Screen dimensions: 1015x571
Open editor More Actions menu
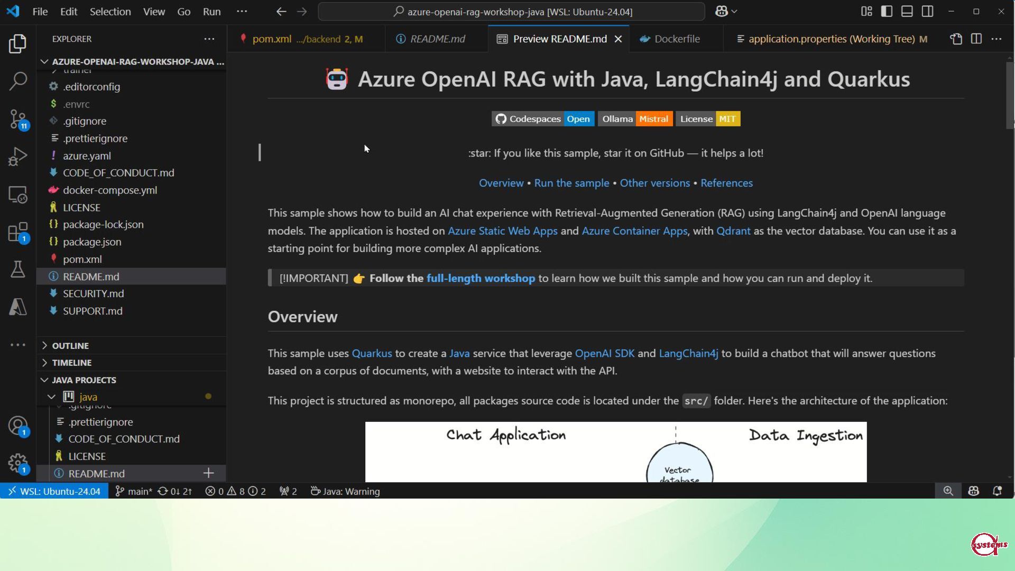tap(996, 39)
